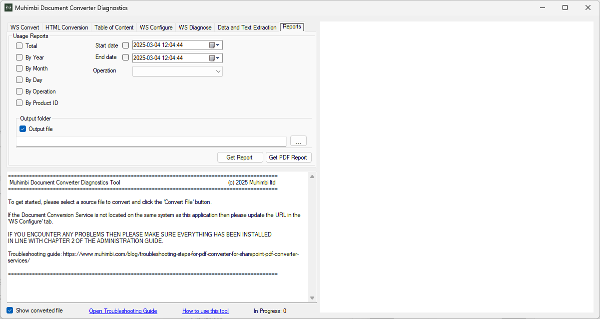
Task: Enable the By Operation report option
Action: [x=19, y=91]
